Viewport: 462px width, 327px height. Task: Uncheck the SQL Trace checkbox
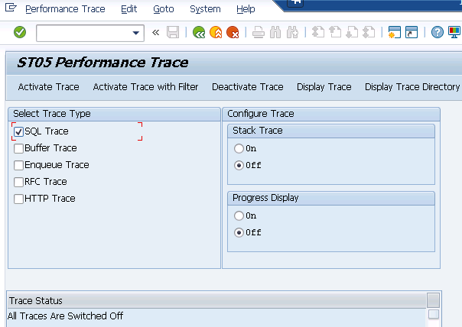coord(19,131)
